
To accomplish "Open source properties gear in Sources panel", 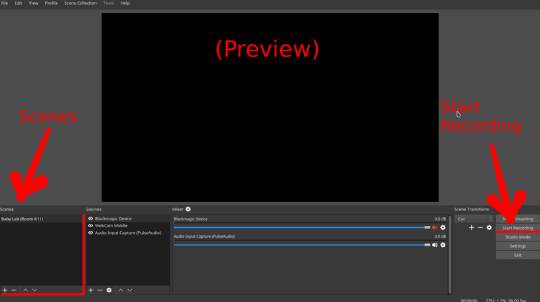I will pyautogui.click(x=109, y=290).
